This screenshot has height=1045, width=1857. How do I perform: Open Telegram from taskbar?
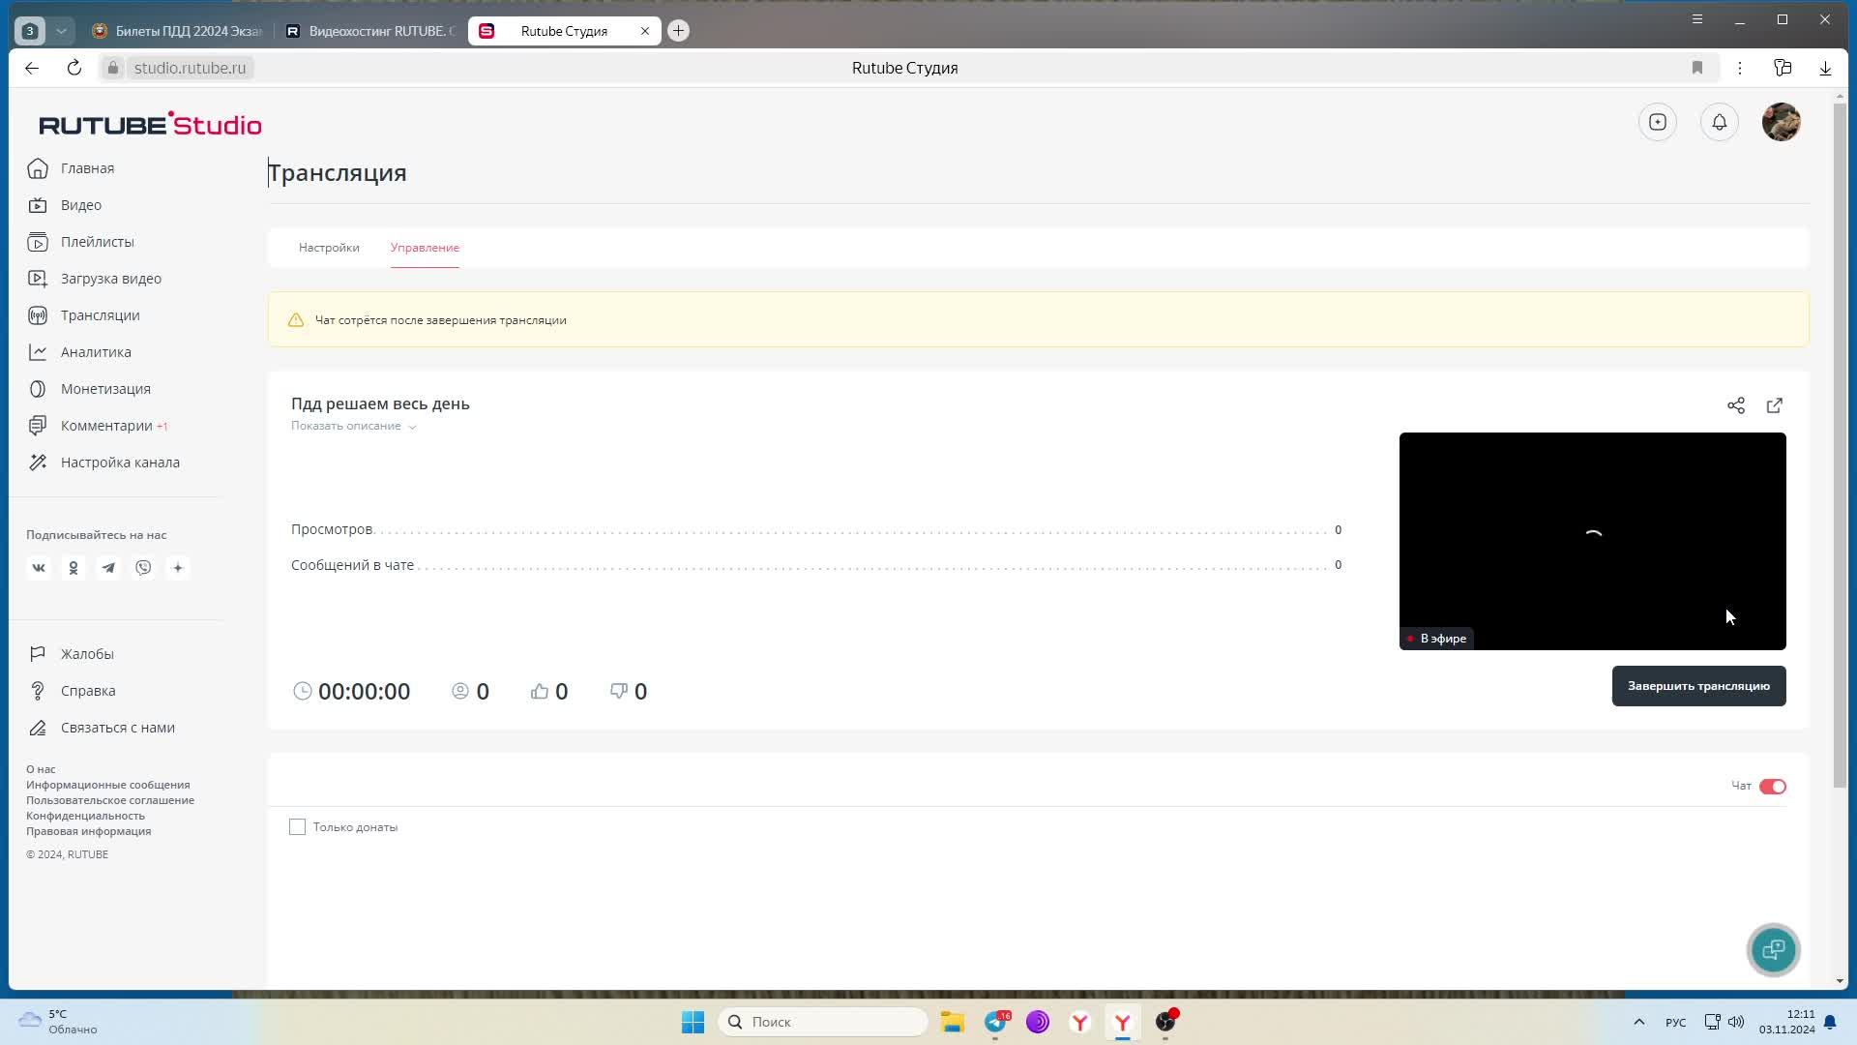(995, 1022)
